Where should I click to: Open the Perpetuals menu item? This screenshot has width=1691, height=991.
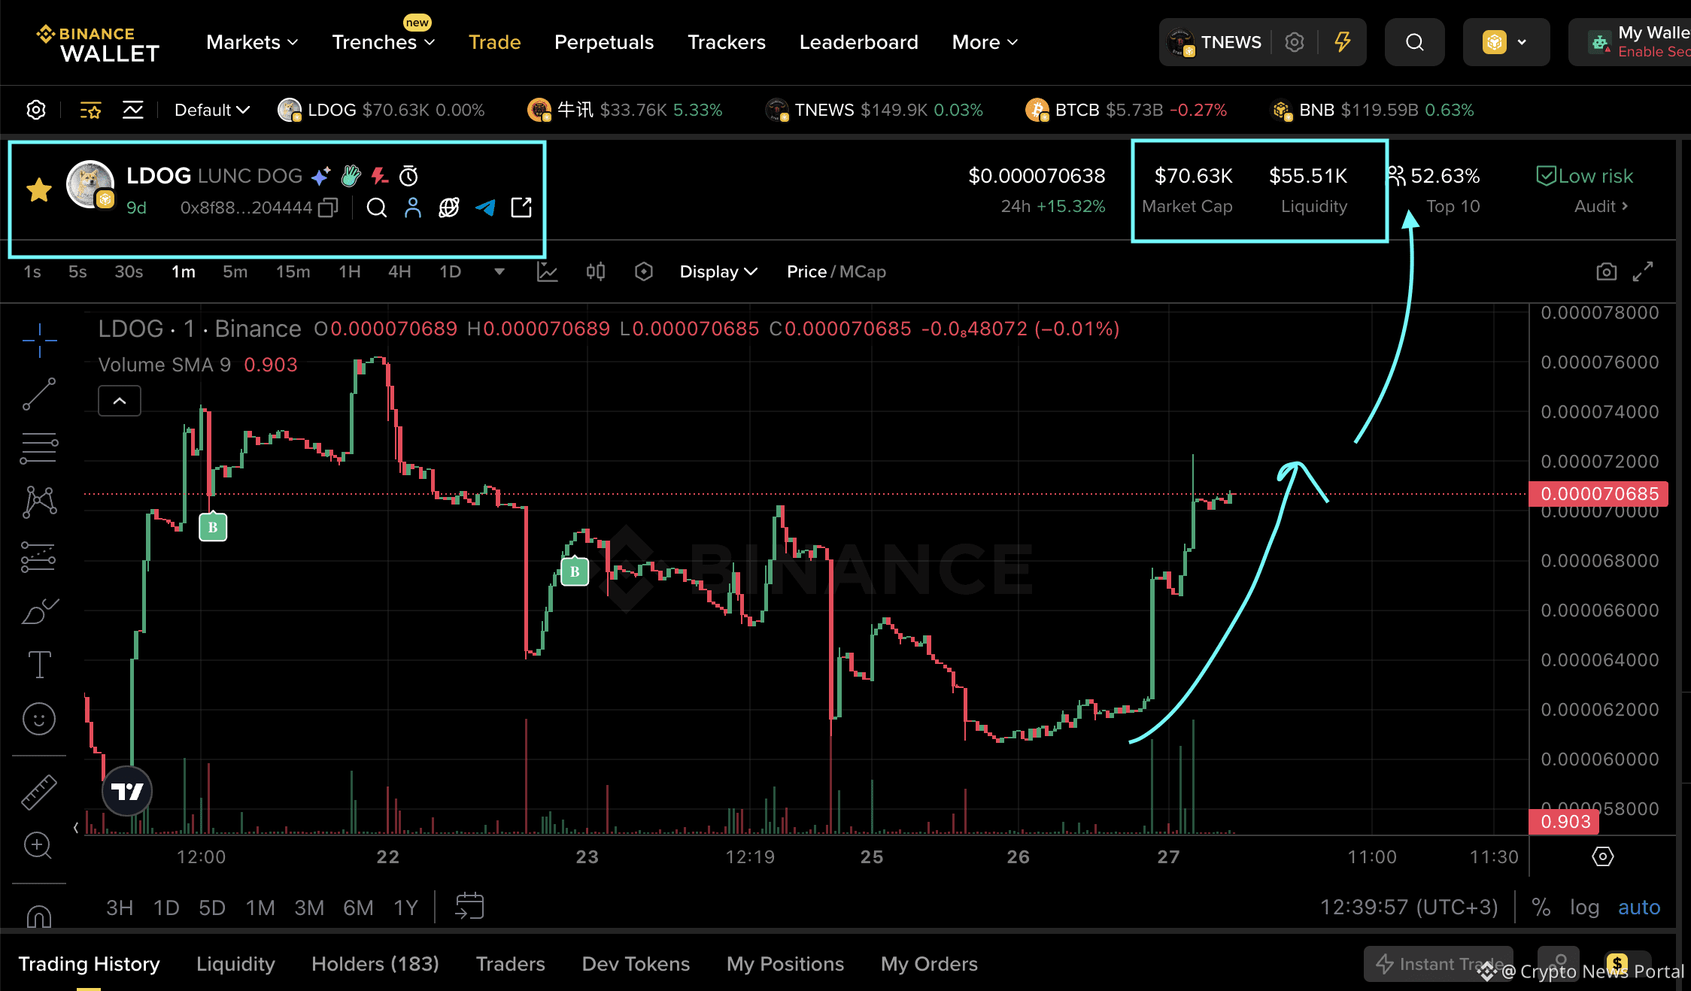[603, 42]
